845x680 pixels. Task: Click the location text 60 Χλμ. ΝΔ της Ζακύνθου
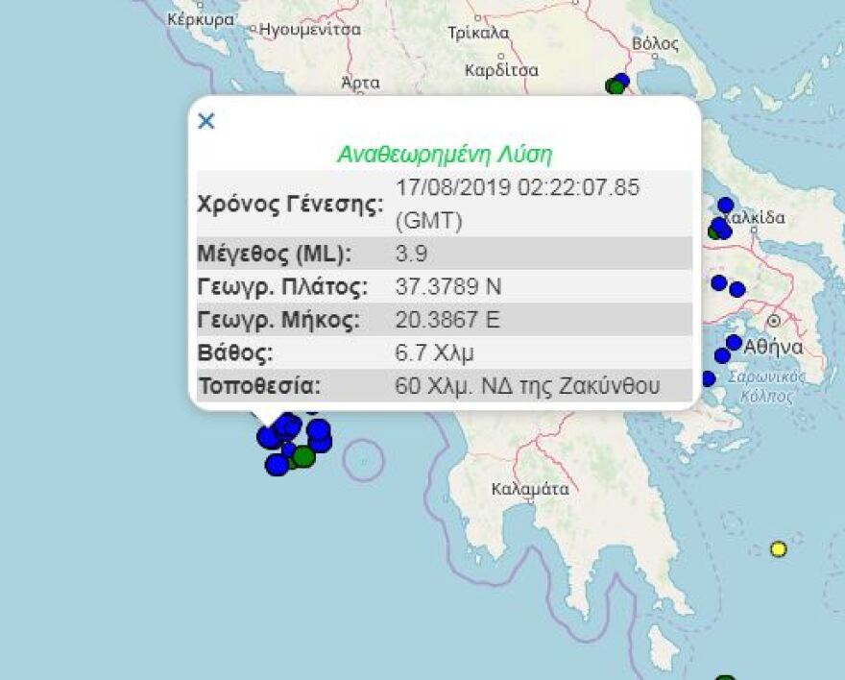(x=528, y=383)
